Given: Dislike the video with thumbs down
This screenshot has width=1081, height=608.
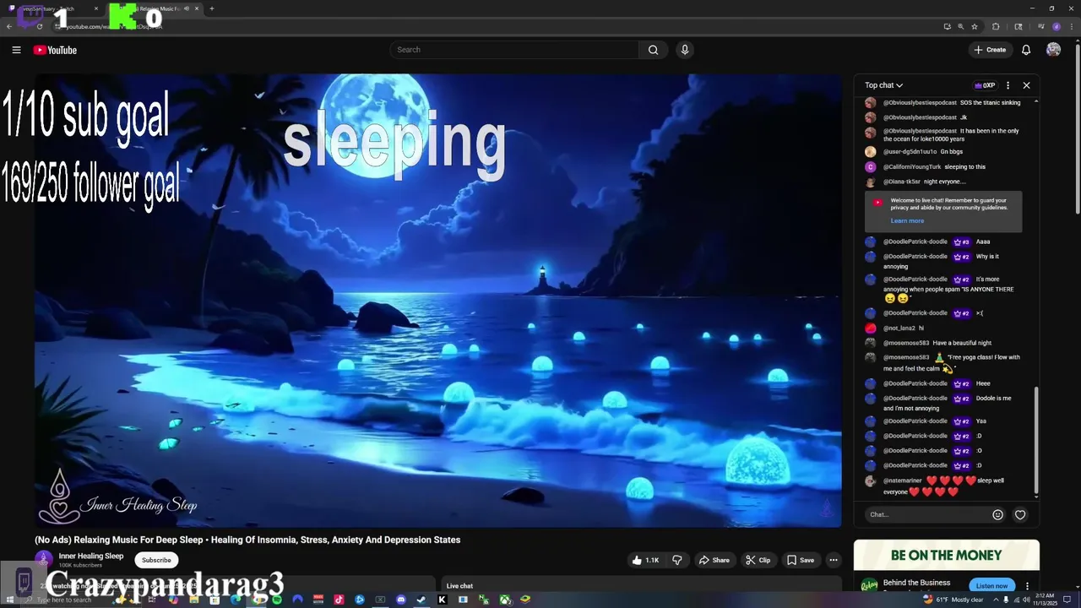Looking at the screenshot, I should [677, 560].
